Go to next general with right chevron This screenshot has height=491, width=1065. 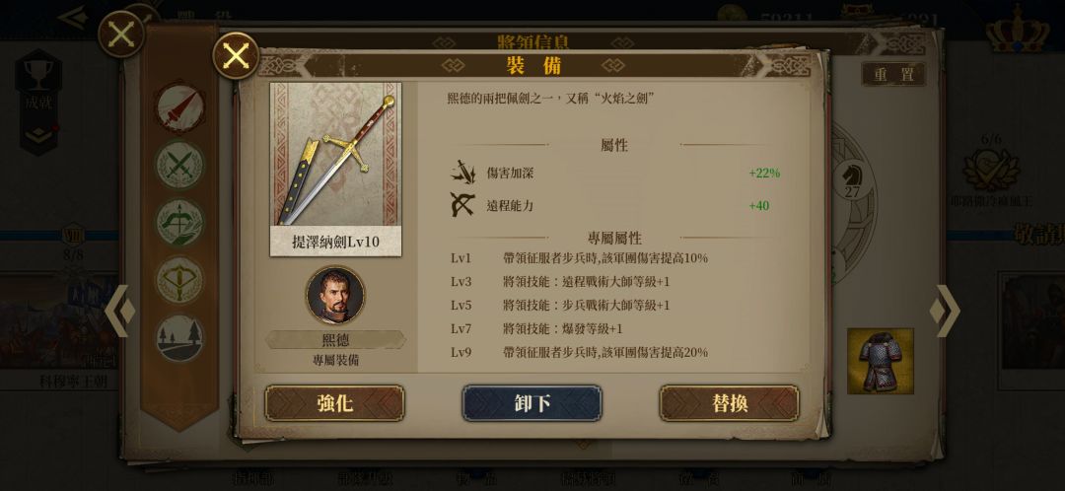(x=946, y=311)
